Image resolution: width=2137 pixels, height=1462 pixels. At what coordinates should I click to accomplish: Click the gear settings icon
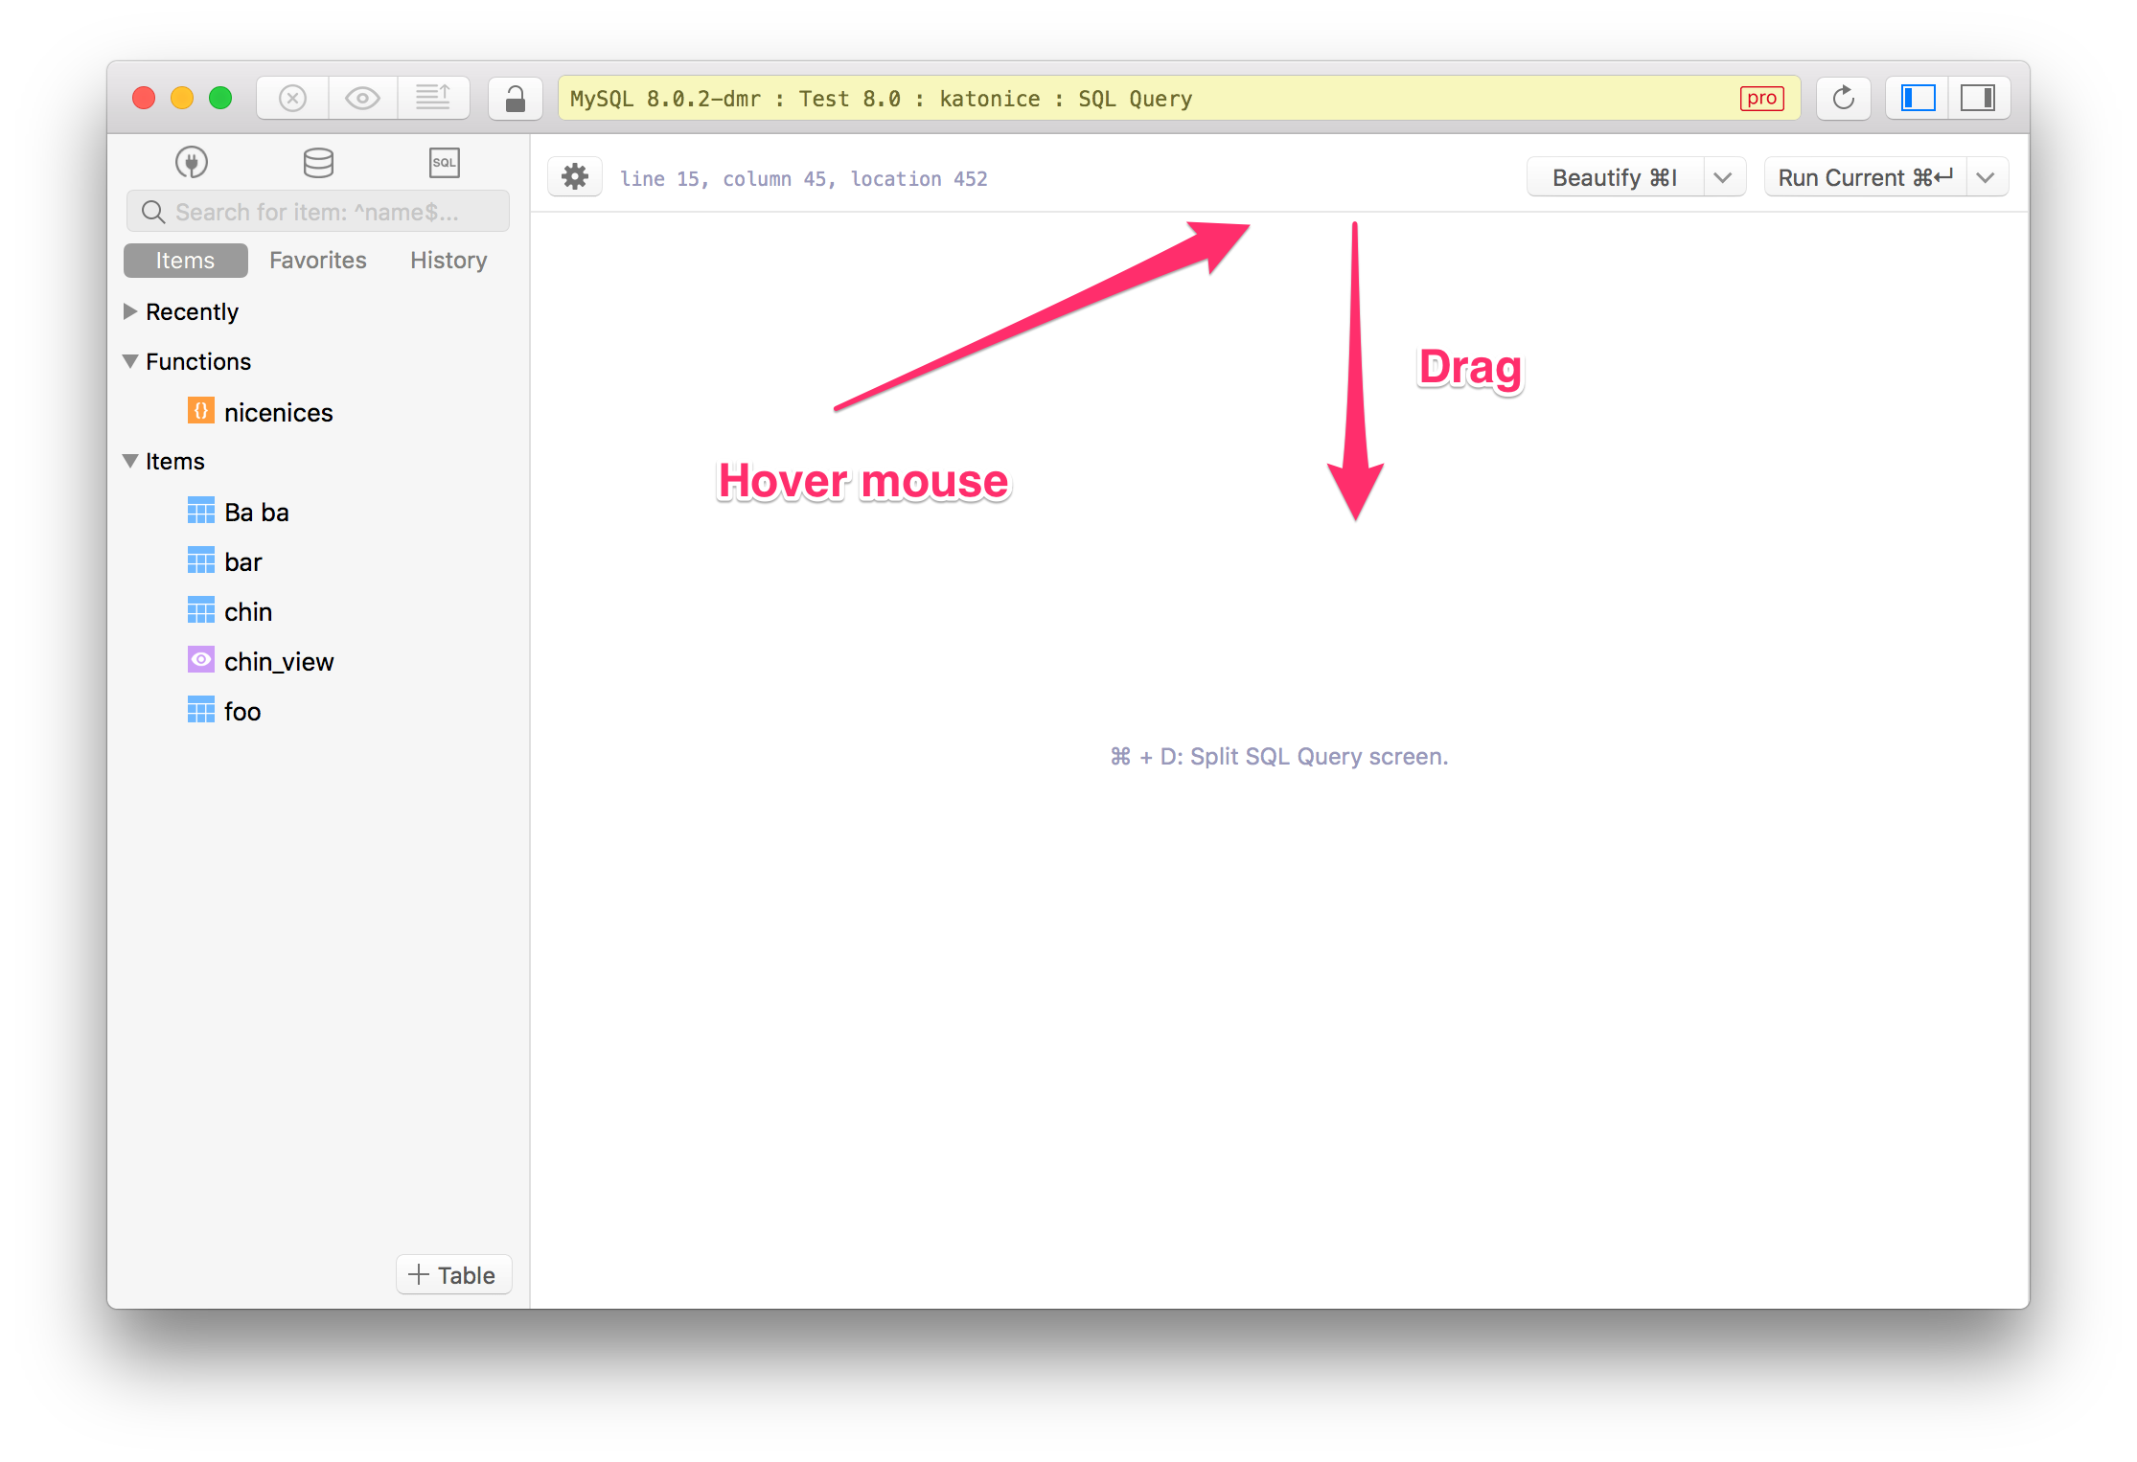(575, 177)
